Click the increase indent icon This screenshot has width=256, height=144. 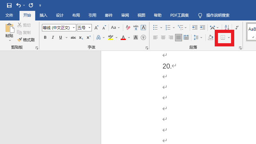(203, 28)
